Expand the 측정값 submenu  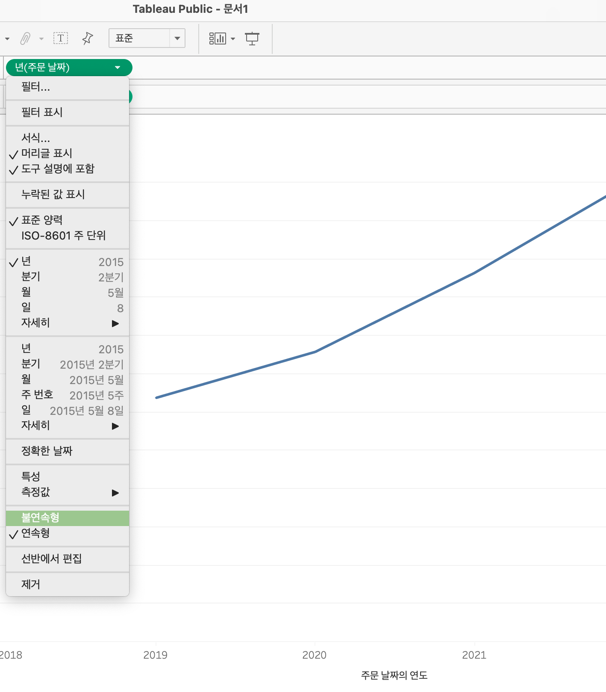click(68, 492)
